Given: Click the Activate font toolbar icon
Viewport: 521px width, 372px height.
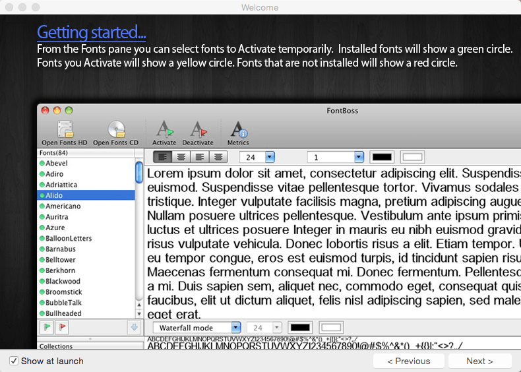Looking at the screenshot, I should (165, 129).
